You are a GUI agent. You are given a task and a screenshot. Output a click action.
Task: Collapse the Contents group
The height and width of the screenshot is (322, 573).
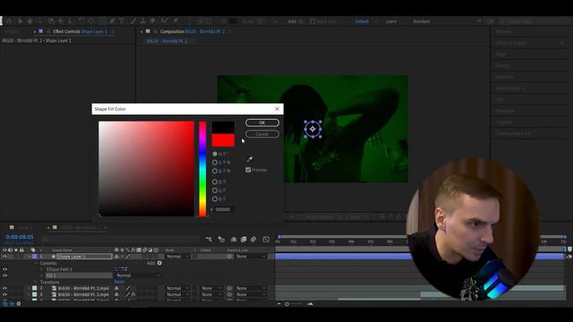point(36,263)
